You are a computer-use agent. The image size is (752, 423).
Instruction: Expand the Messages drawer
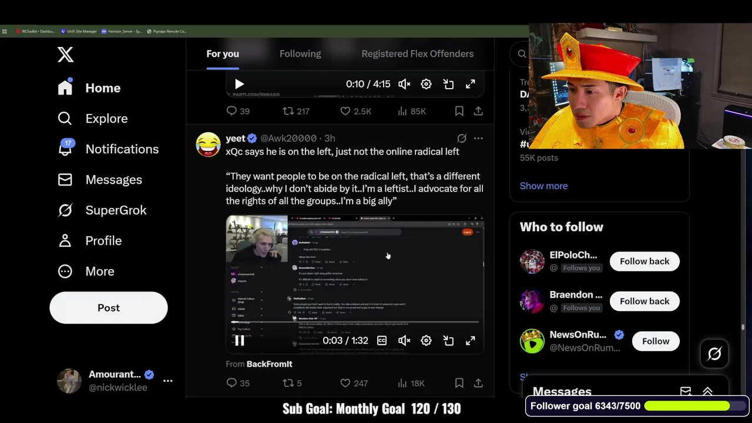(x=707, y=391)
